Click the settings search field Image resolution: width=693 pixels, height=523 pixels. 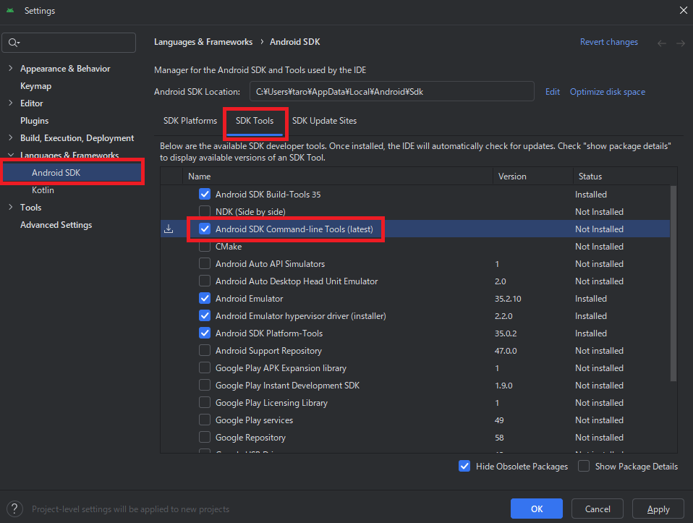(69, 43)
